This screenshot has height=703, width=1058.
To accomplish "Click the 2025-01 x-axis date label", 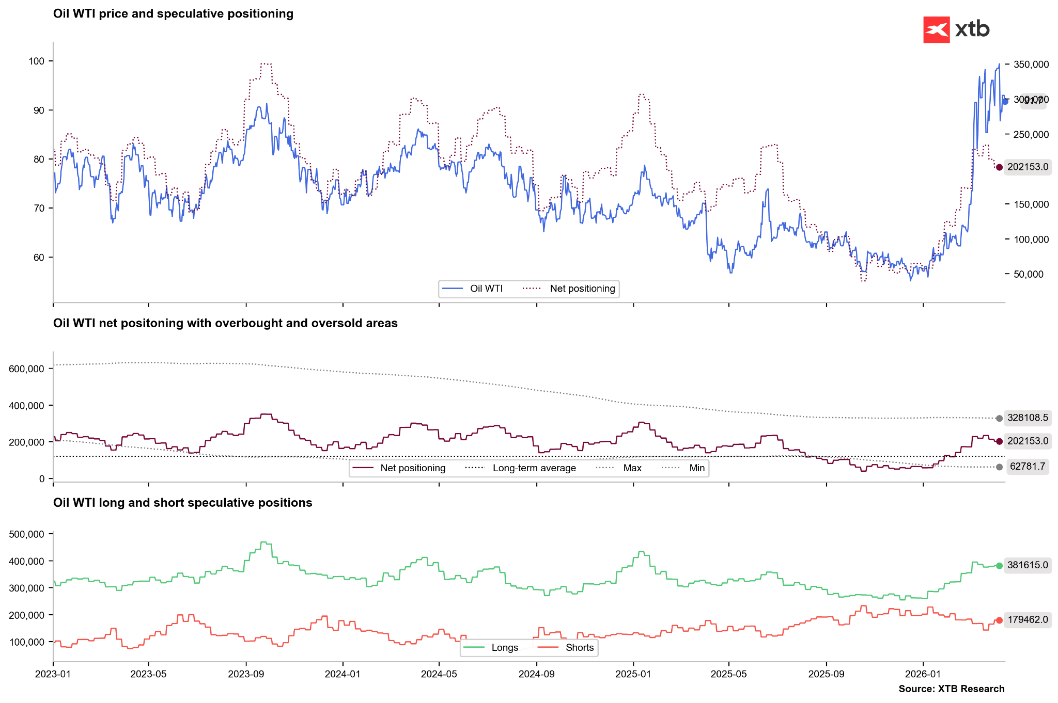I will coord(633,674).
